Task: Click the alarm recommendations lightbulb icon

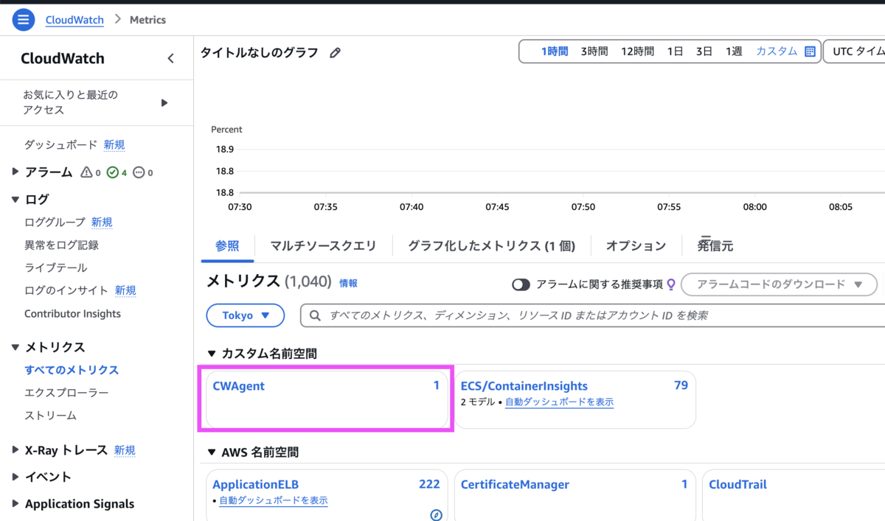Action: (x=670, y=284)
